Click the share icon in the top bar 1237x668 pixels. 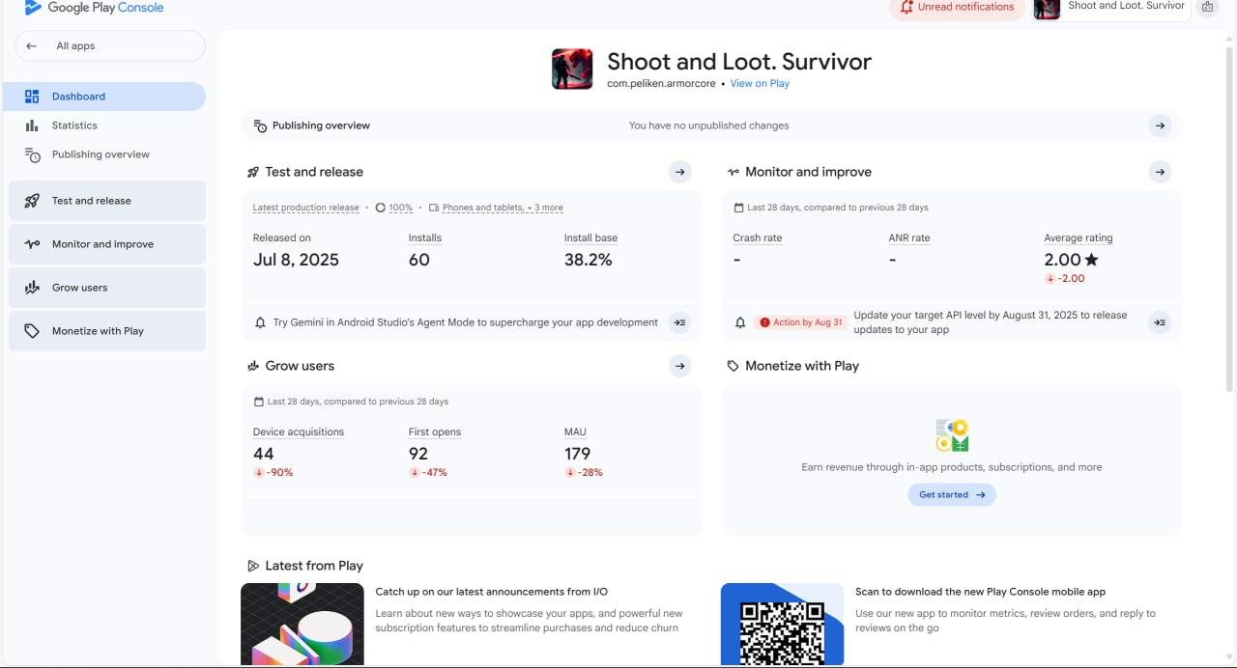(x=1207, y=7)
